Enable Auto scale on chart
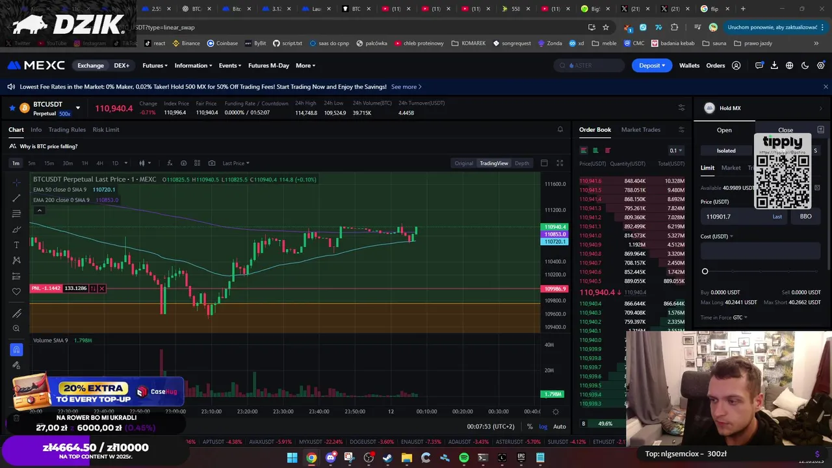Viewport: 832px width, 468px height. (560, 426)
